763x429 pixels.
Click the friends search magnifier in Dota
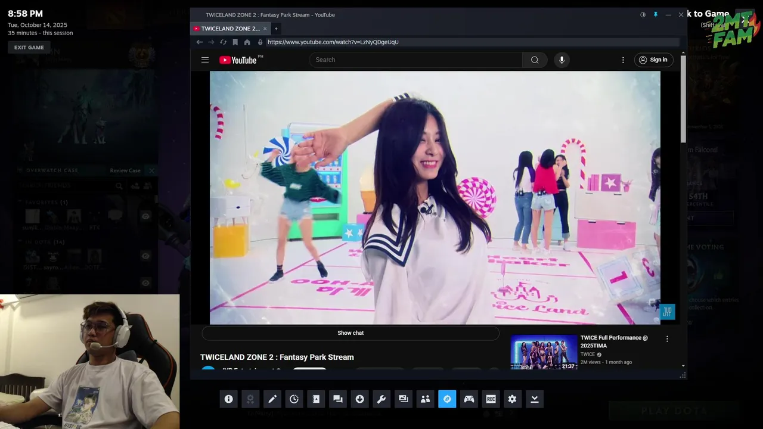[x=119, y=186]
